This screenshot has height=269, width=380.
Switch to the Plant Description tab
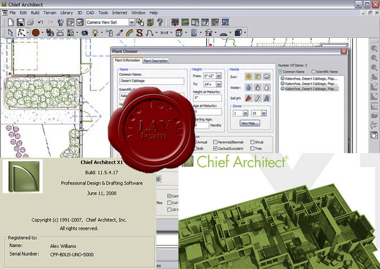click(155, 61)
